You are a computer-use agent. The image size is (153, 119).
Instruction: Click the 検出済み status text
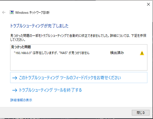tap(117, 53)
